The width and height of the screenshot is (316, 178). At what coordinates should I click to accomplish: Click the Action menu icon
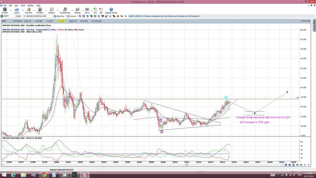68,16
